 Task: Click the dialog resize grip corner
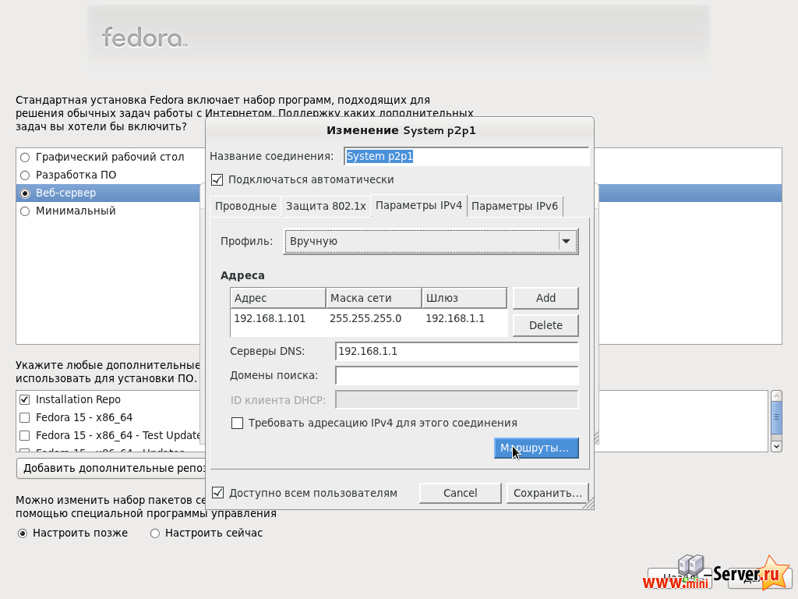point(589,504)
